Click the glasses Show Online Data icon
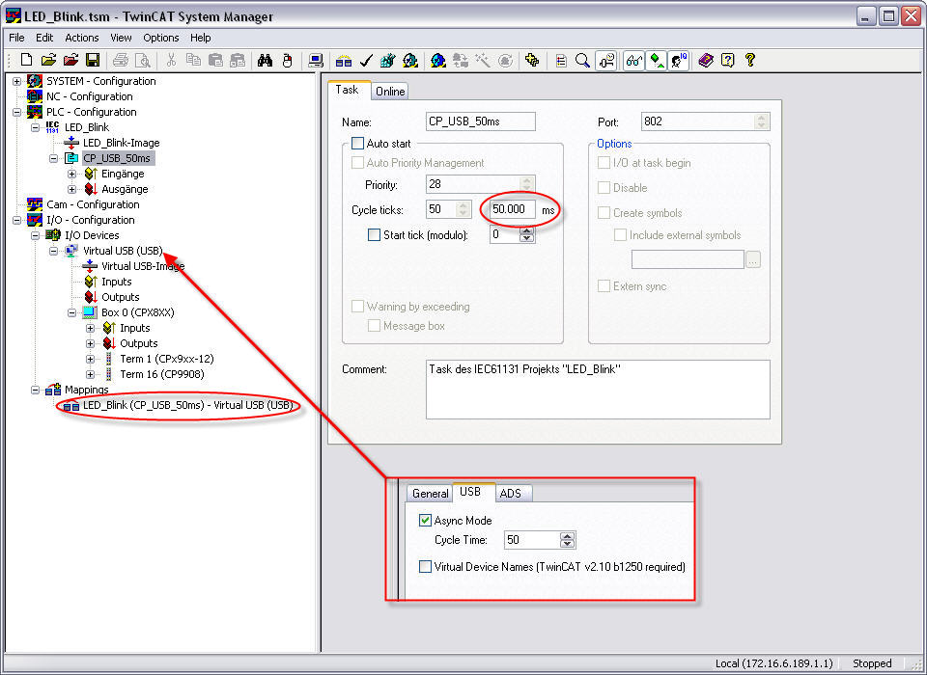Screen dimensions: 927x675 (x=633, y=60)
